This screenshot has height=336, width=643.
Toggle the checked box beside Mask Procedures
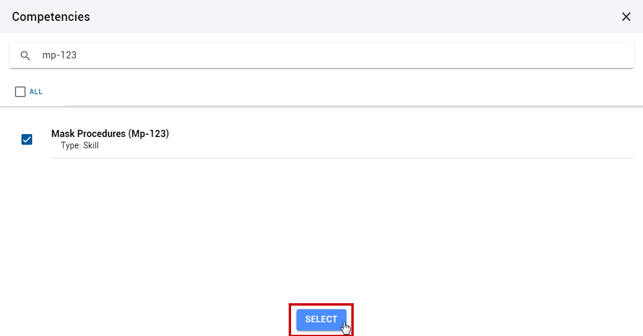[27, 140]
